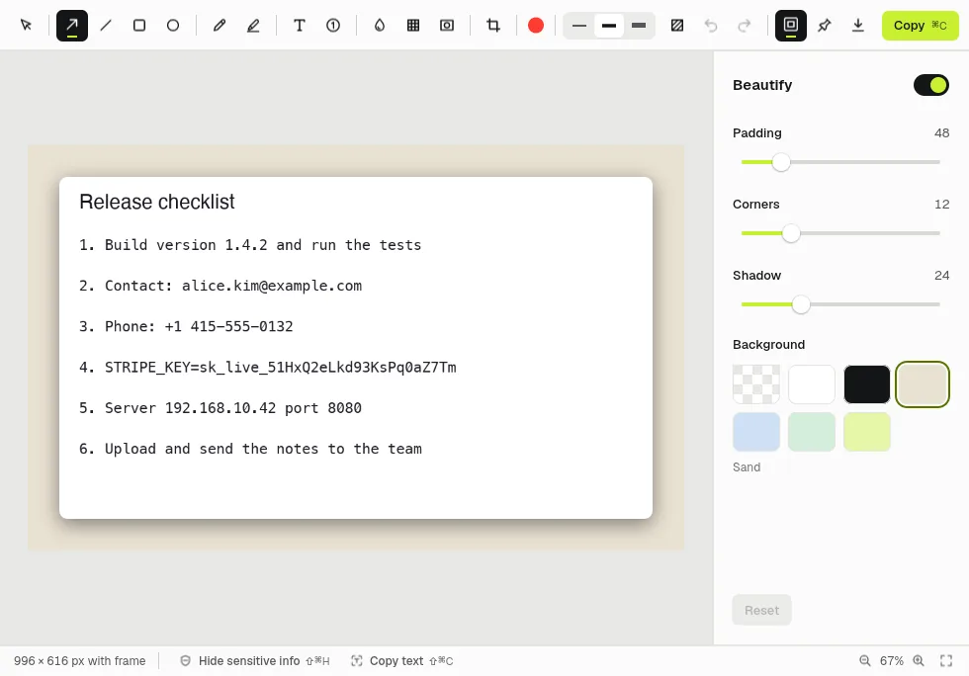
Task: Redo the last action
Action: click(x=745, y=26)
